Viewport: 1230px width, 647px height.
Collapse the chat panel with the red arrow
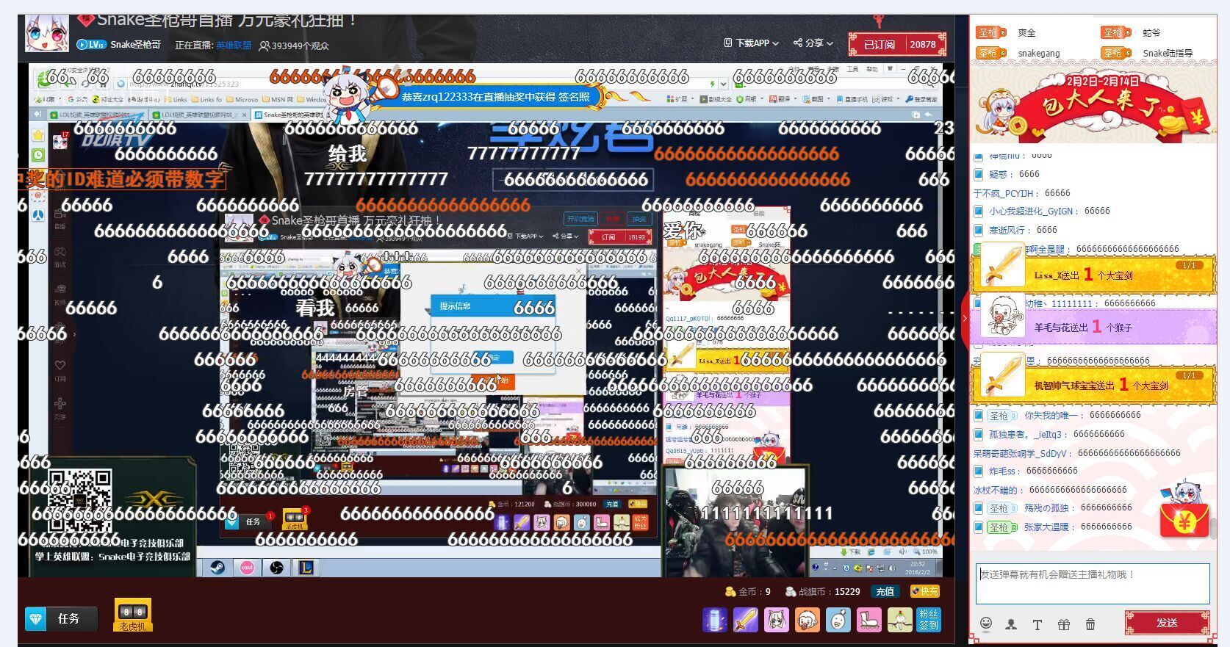(x=965, y=318)
